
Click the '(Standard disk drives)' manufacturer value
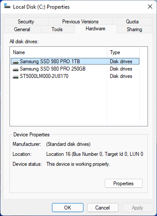[68, 144]
